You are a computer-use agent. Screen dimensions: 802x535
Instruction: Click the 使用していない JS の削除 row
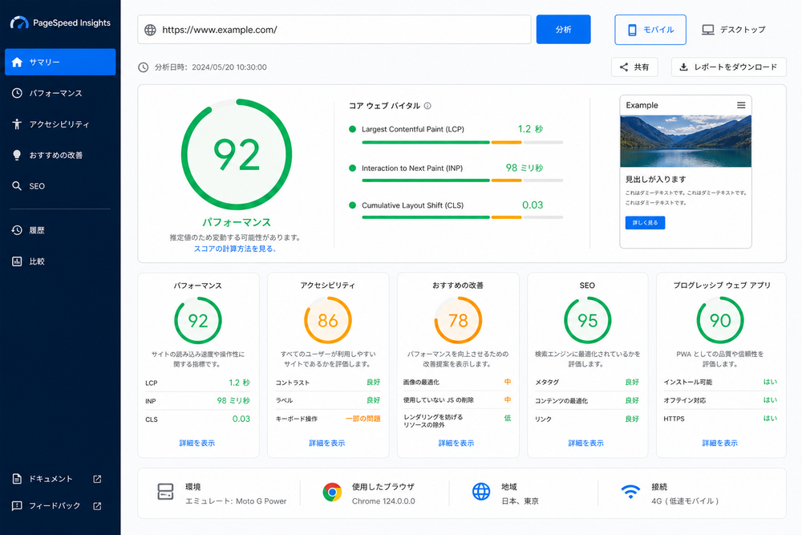457,400
